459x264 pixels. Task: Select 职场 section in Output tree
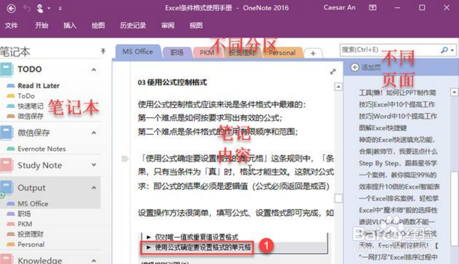[x=24, y=214]
